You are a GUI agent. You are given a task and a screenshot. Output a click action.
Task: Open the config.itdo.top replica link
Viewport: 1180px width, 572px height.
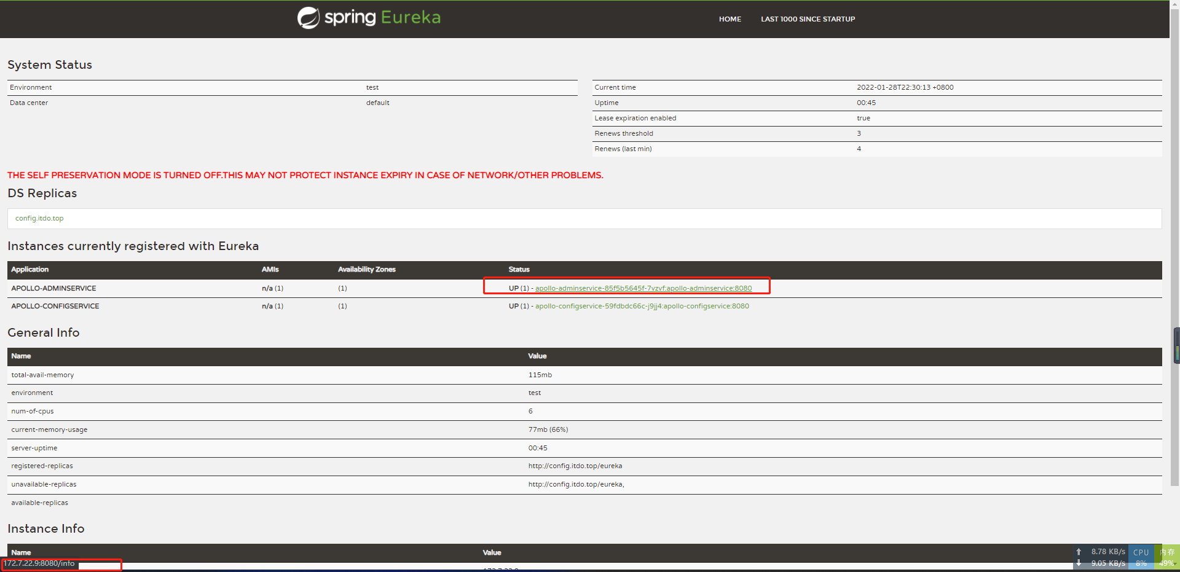tap(39, 218)
